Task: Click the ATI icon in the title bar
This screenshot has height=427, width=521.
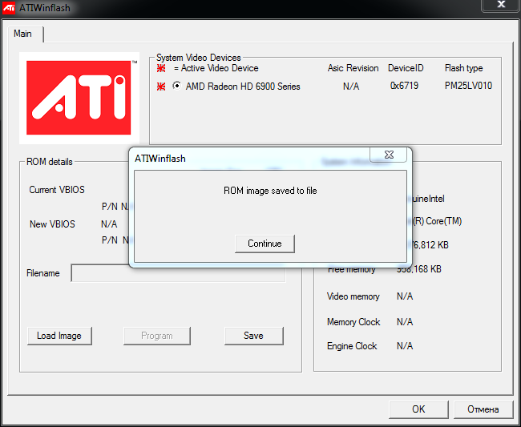Action: (x=9, y=7)
